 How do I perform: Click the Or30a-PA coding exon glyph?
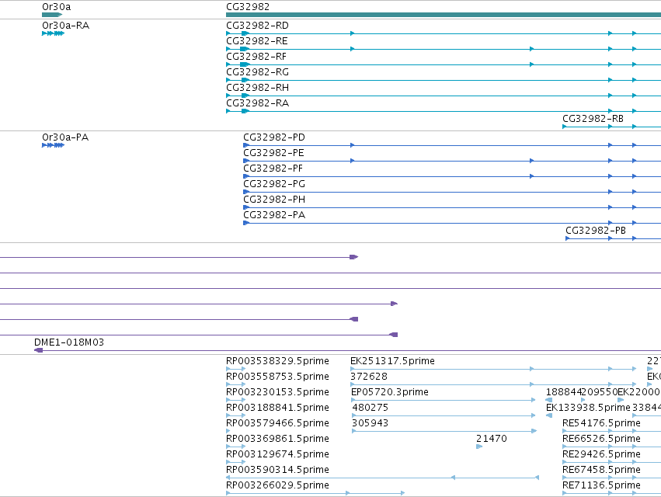(x=53, y=145)
